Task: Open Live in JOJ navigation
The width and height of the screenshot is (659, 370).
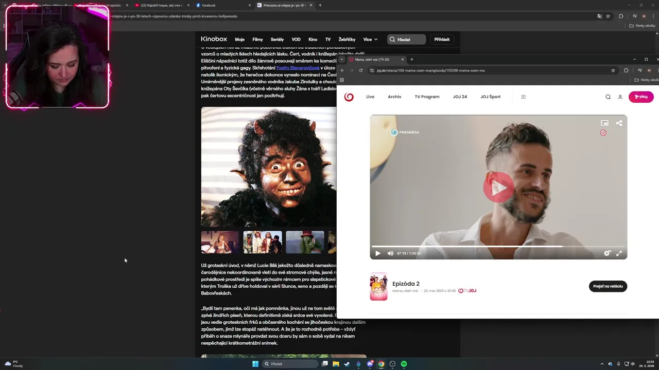Action: click(370, 97)
